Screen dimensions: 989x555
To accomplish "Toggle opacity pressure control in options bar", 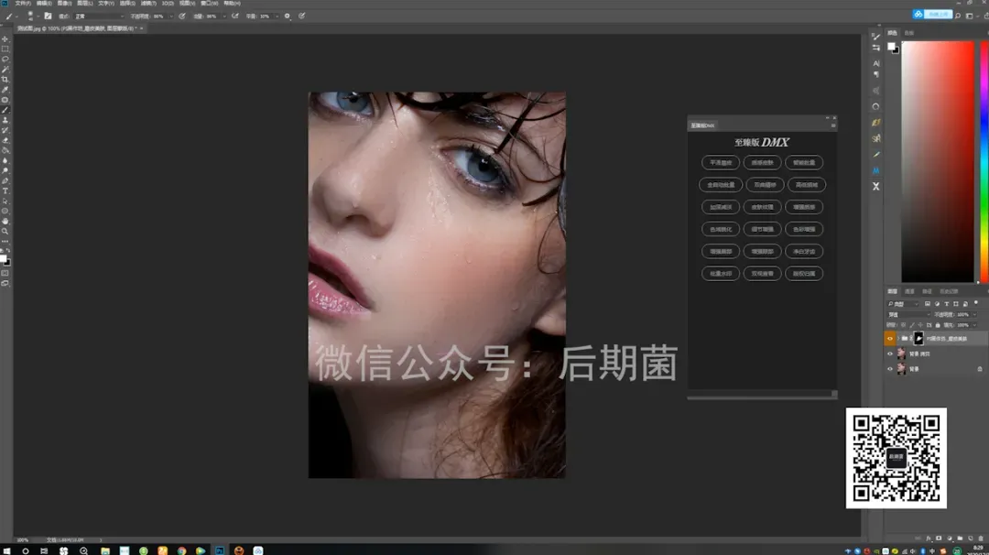I will point(182,16).
